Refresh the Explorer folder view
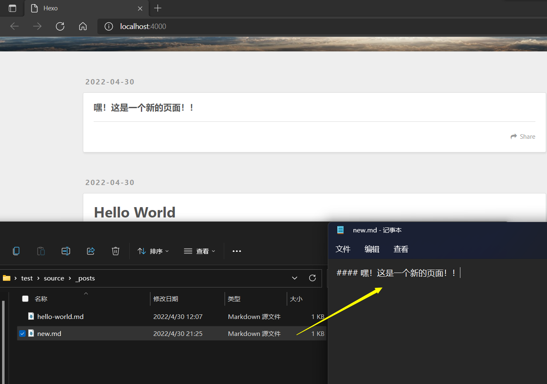Image resolution: width=547 pixels, height=384 pixels. pyautogui.click(x=312, y=278)
